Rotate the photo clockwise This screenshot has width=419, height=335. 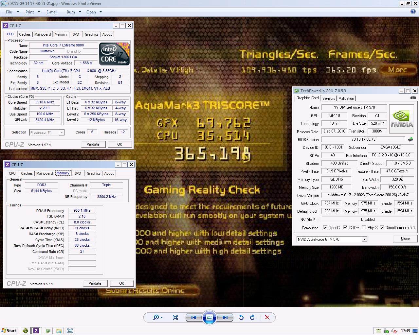coord(252,317)
